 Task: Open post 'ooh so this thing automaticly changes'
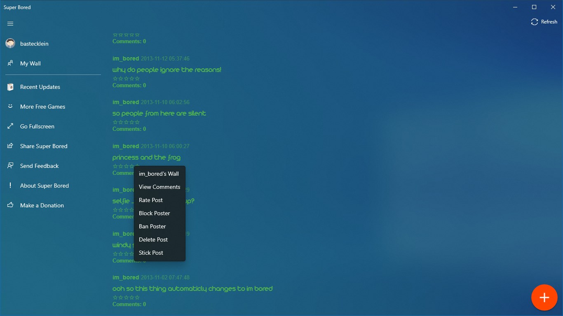[x=192, y=289]
